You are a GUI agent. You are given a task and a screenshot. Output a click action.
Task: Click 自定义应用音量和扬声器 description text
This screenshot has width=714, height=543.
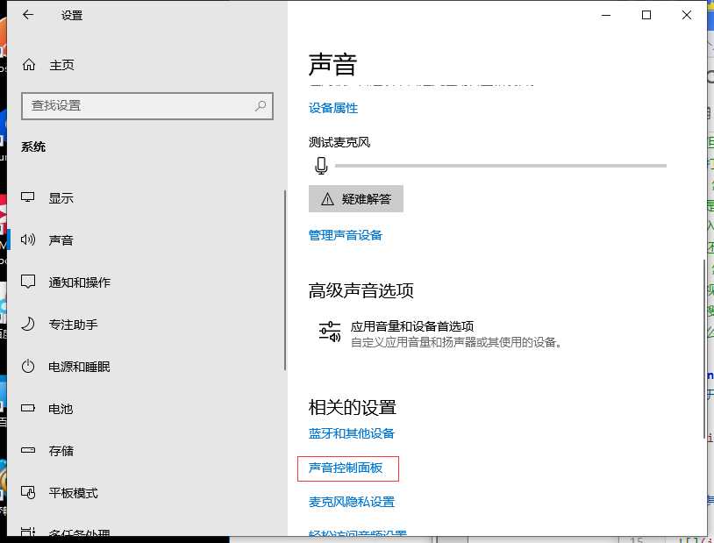point(456,342)
